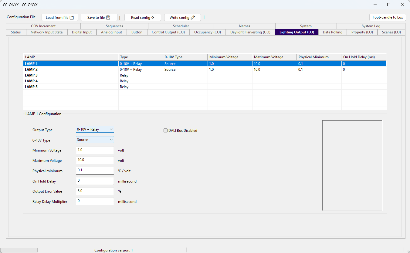Open the Occupancy (CO) tab
This screenshot has height=253, width=410.
(x=208, y=32)
